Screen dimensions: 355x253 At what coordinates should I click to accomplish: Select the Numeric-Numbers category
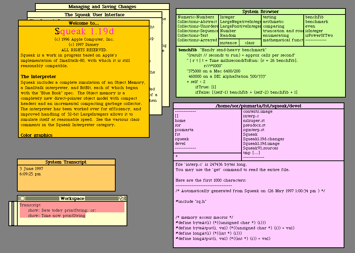pos(196,17)
